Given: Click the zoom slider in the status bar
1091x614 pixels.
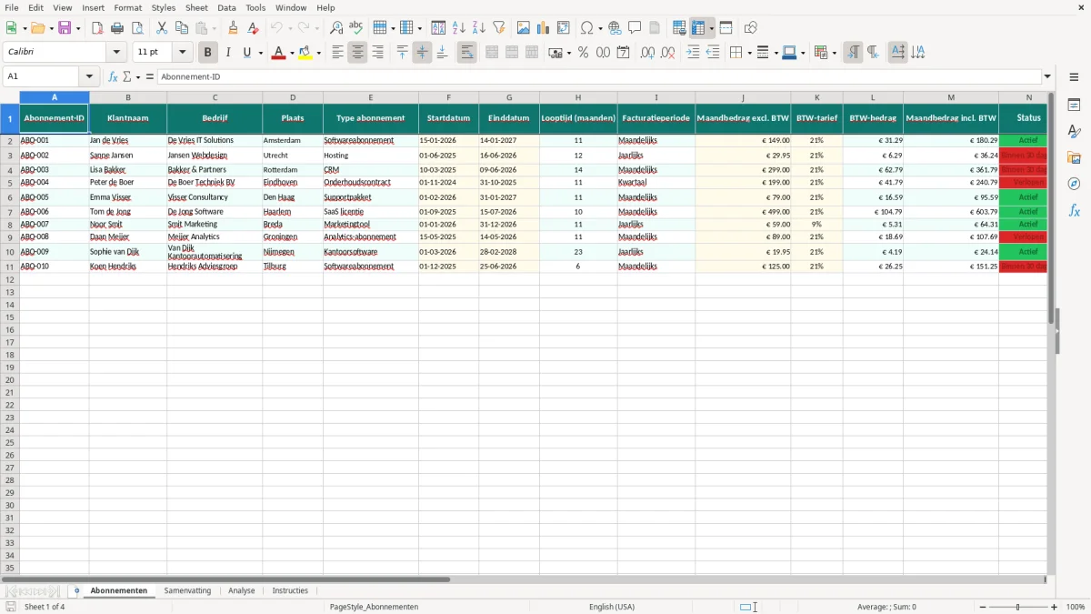Looking at the screenshot, I should pyautogui.click(x=1018, y=607).
